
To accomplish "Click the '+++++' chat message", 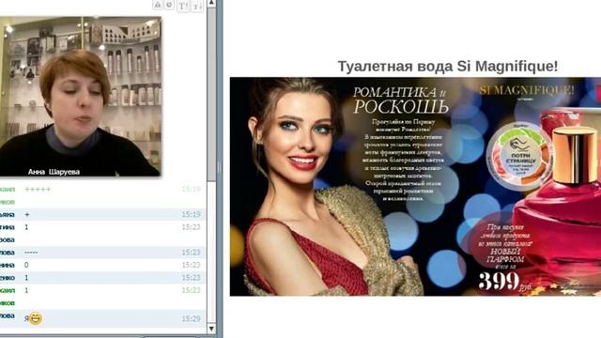I will tap(38, 190).
